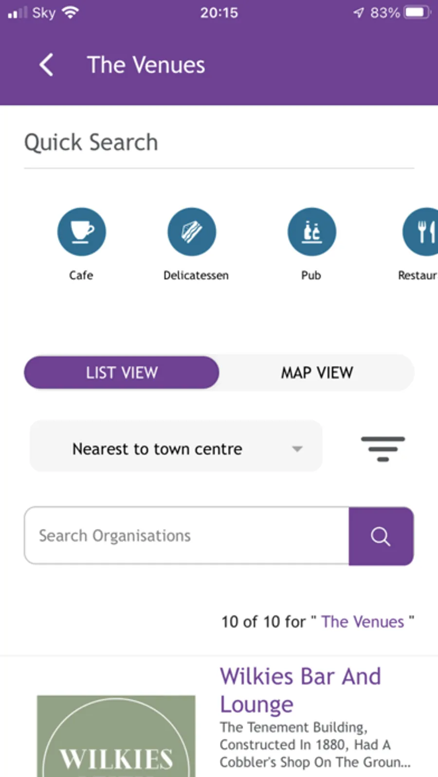Select the Cafe quick search icon
The height and width of the screenshot is (777, 438).
coord(81,232)
